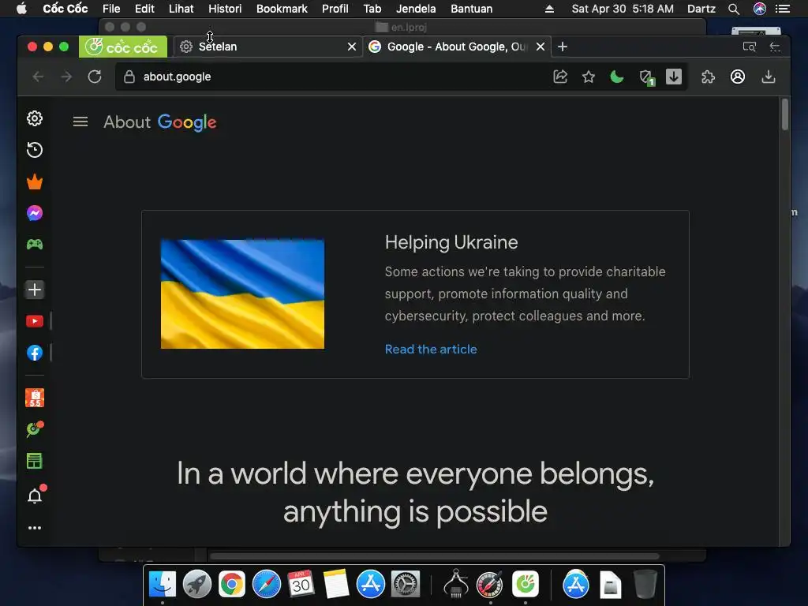This screenshot has width=808, height=606.
Task: Click the share page icon in address bar
Action: tap(560, 77)
